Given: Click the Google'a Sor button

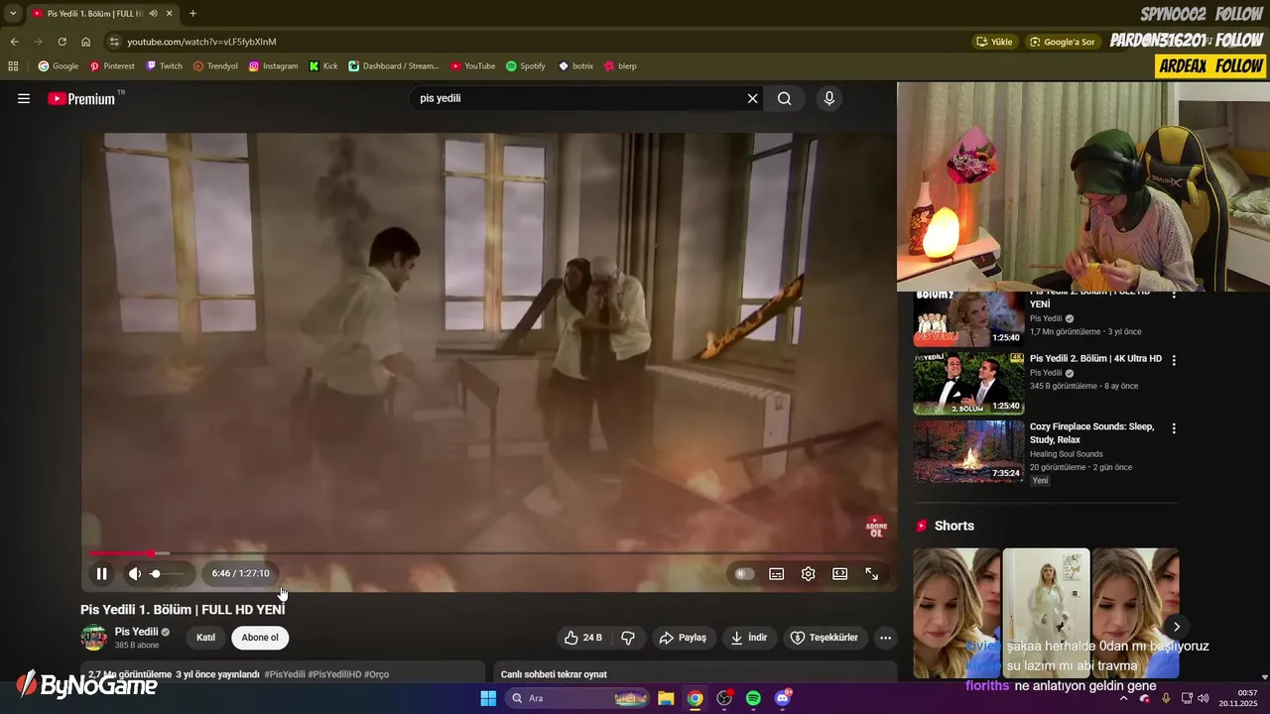Looking at the screenshot, I should pos(1063,42).
